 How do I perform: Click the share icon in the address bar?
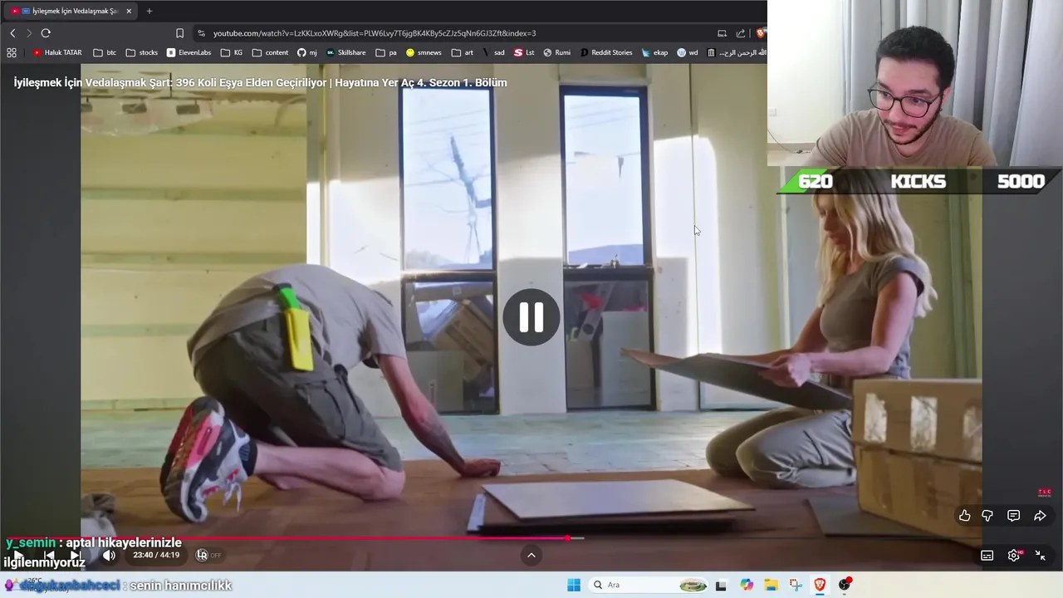coord(741,33)
